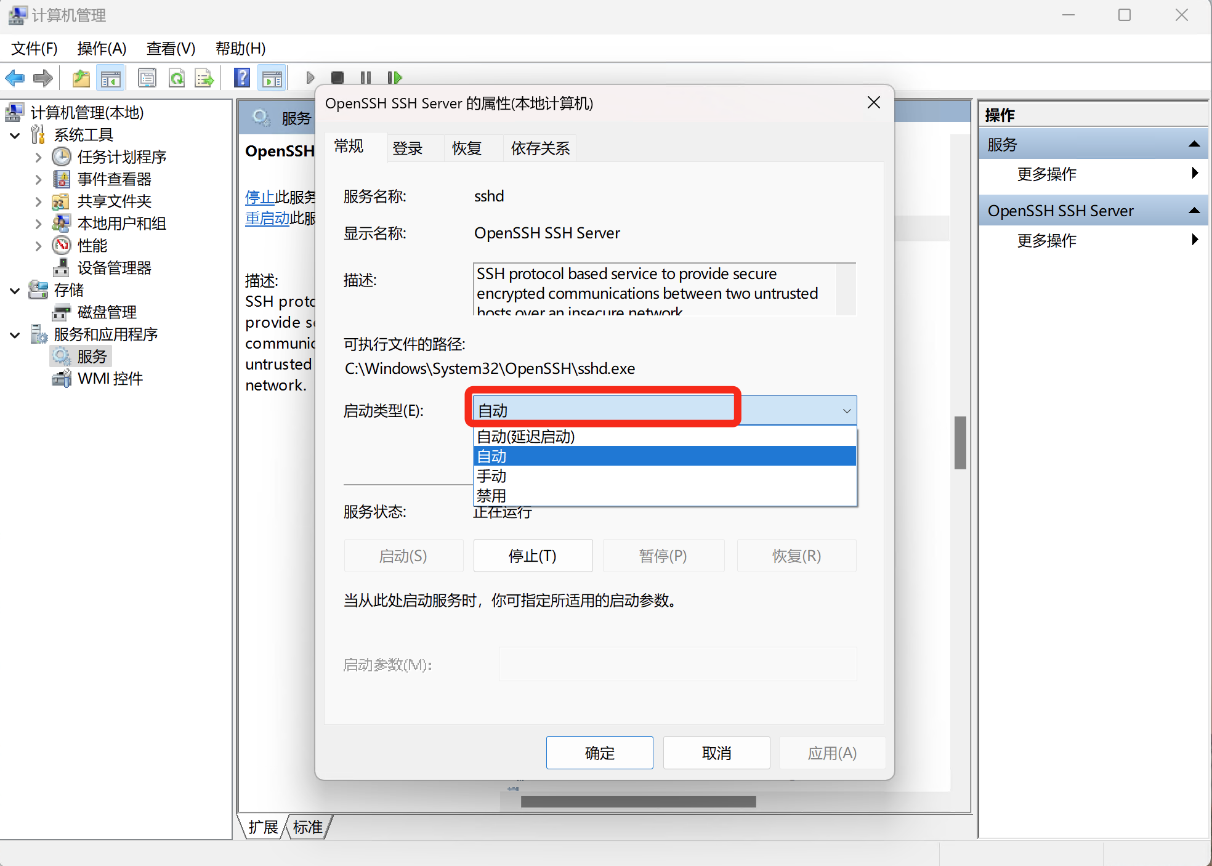Click the Refresh toolbar icon
The image size is (1212, 866).
pos(177,78)
